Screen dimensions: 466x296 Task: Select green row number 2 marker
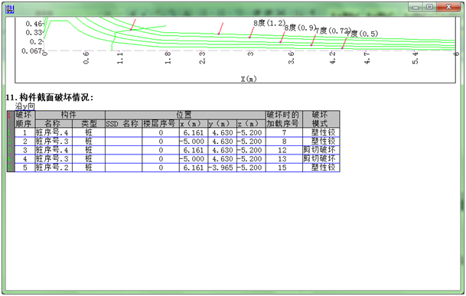[10, 141]
